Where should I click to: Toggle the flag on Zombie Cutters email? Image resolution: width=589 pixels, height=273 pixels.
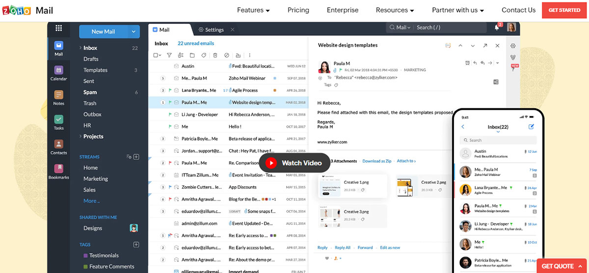click(170, 187)
